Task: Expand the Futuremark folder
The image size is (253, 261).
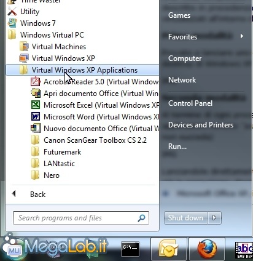Action: click(56, 152)
